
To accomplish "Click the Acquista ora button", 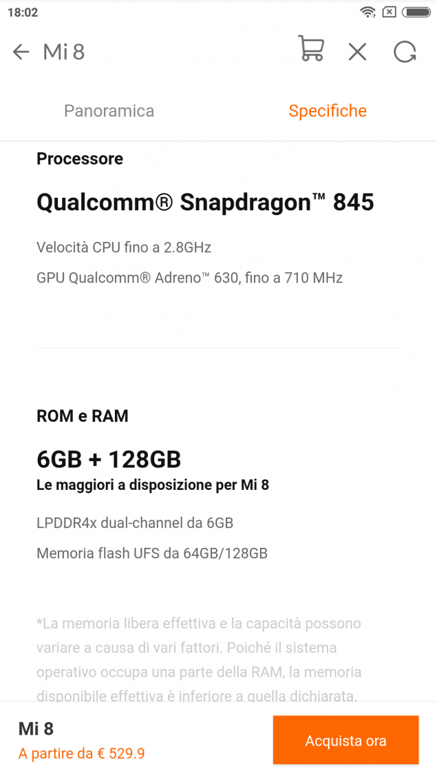I will (346, 740).
